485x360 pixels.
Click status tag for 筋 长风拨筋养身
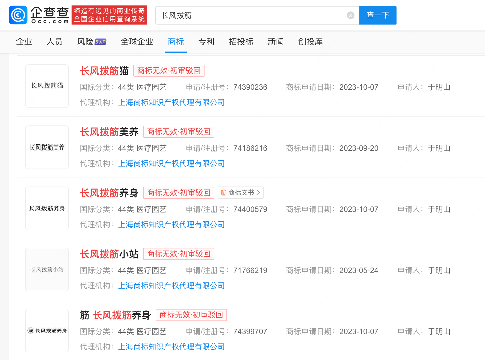191,315
